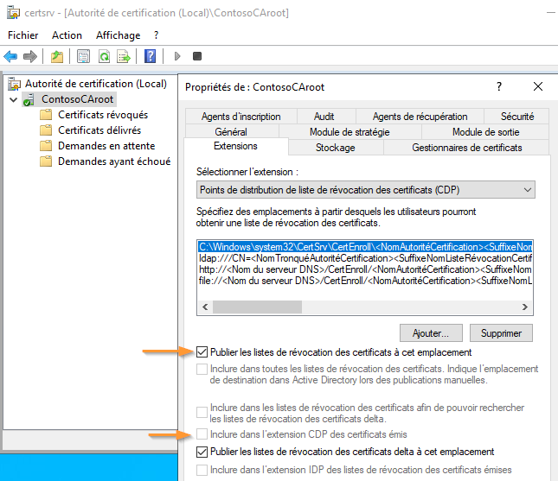Click the Demandes en attente folder icon
This screenshot has width=558, height=481.
(46, 146)
